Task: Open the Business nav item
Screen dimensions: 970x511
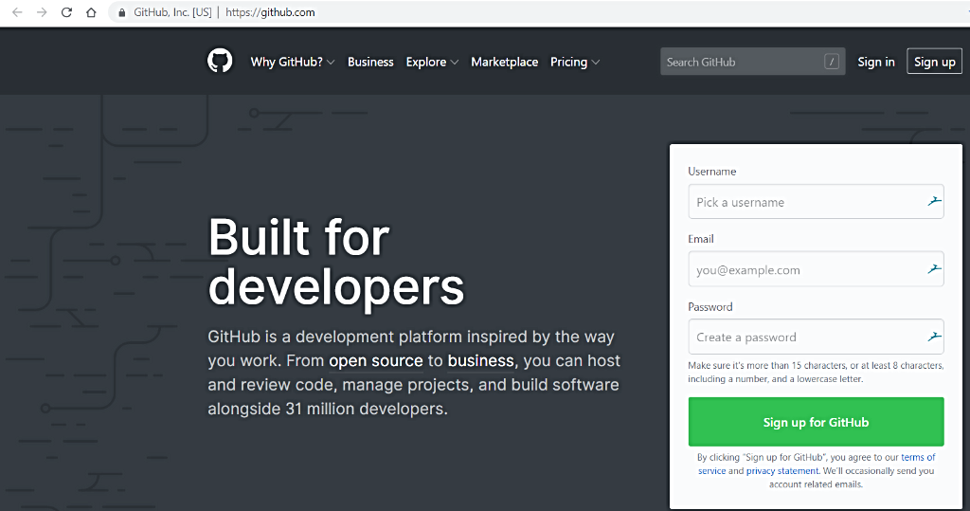Action: (x=370, y=62)
